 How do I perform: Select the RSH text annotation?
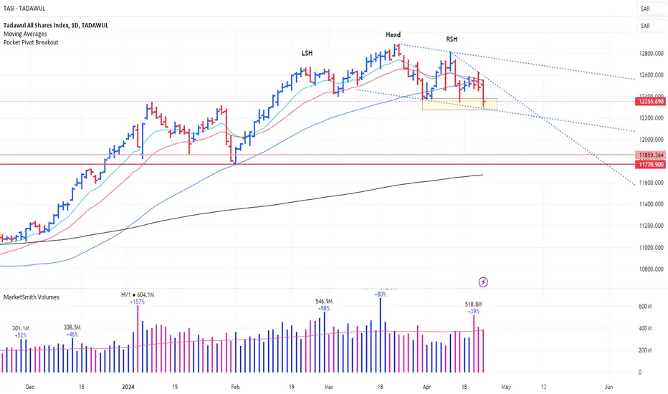452,39
